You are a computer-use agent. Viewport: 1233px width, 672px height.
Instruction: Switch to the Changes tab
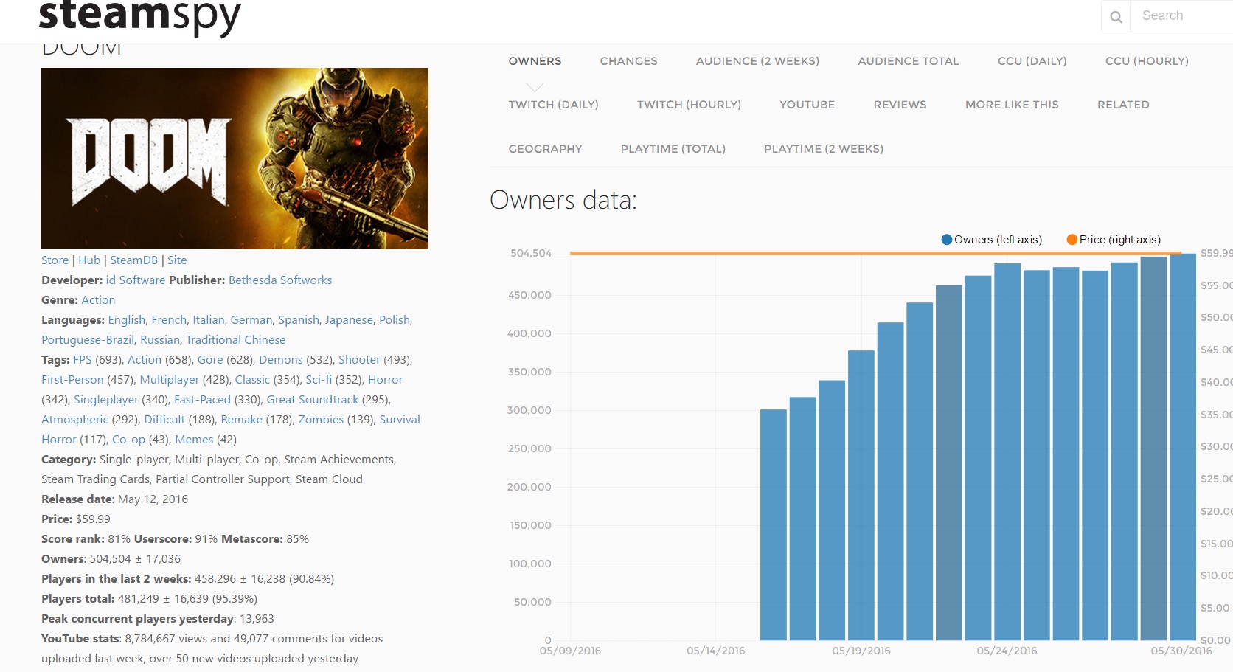(628, 61)
